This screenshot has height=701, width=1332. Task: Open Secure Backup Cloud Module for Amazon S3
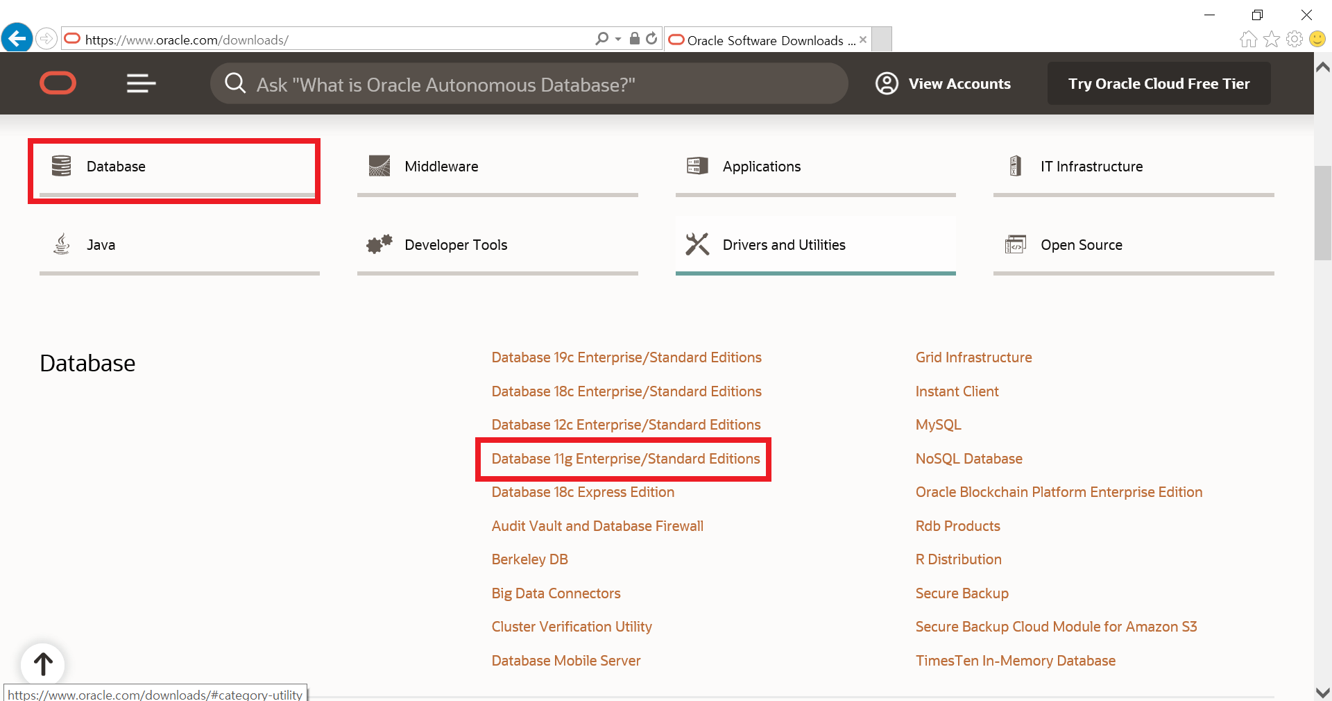pyautogui.click(x=1056, y=627)
